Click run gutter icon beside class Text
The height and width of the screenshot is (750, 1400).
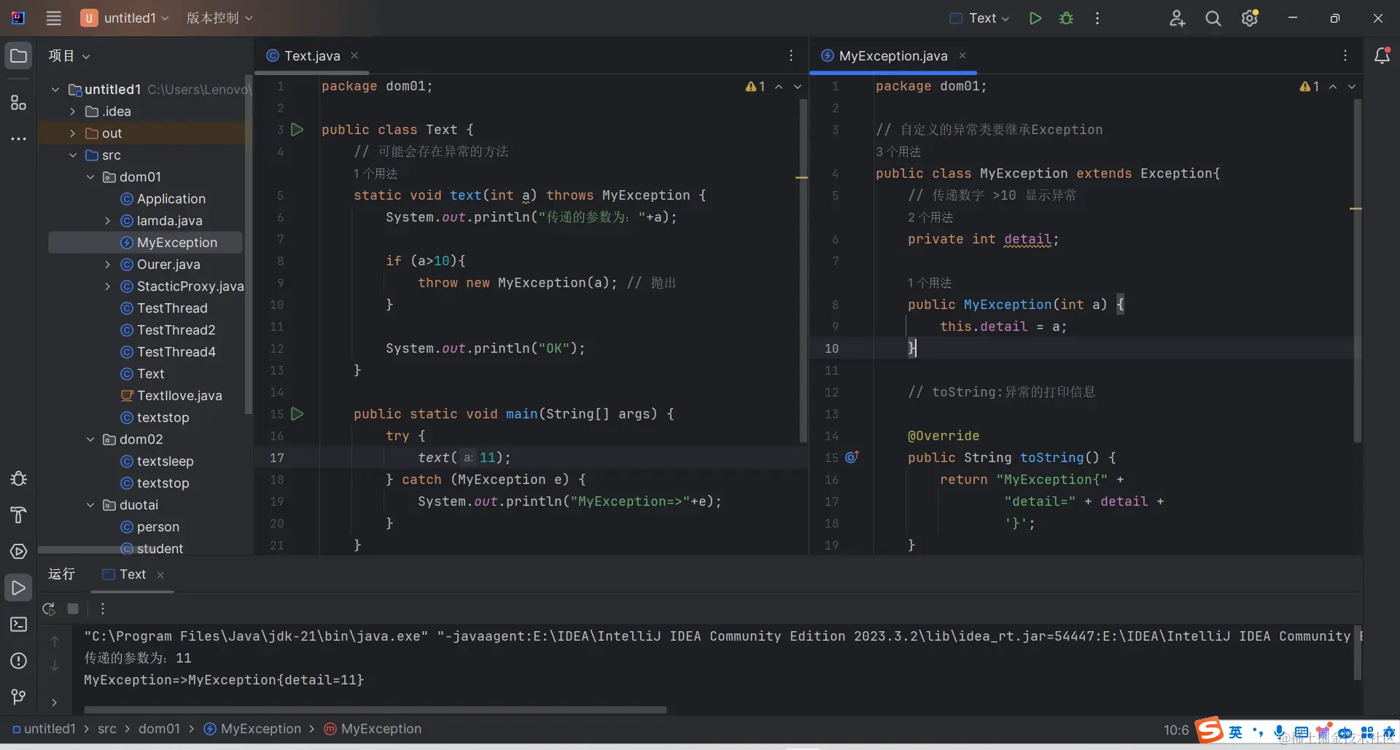pos(297,130)
